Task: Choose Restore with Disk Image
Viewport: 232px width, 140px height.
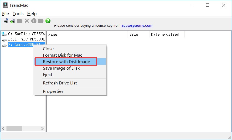Action: [66, 62]
